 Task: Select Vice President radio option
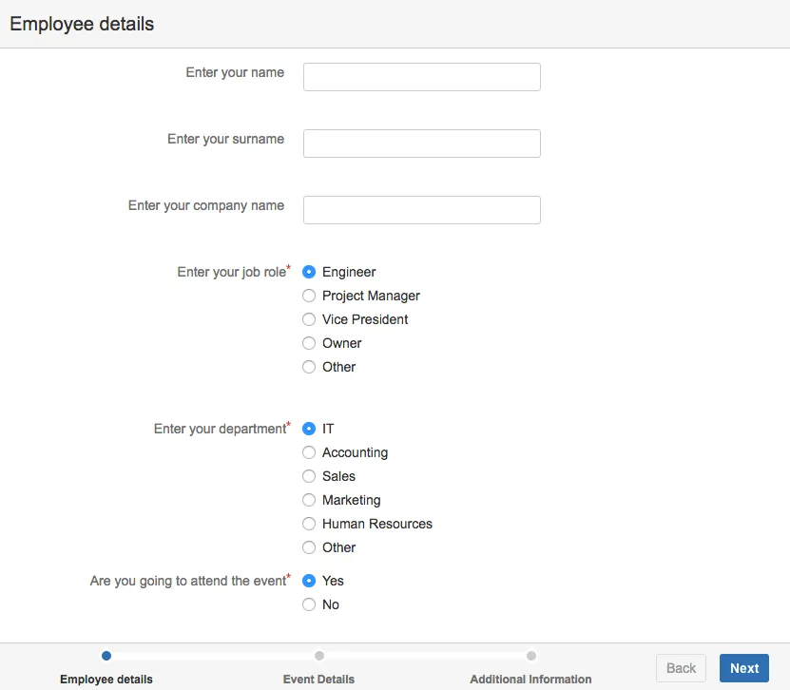pyautogui.click(x=309, y=319)
